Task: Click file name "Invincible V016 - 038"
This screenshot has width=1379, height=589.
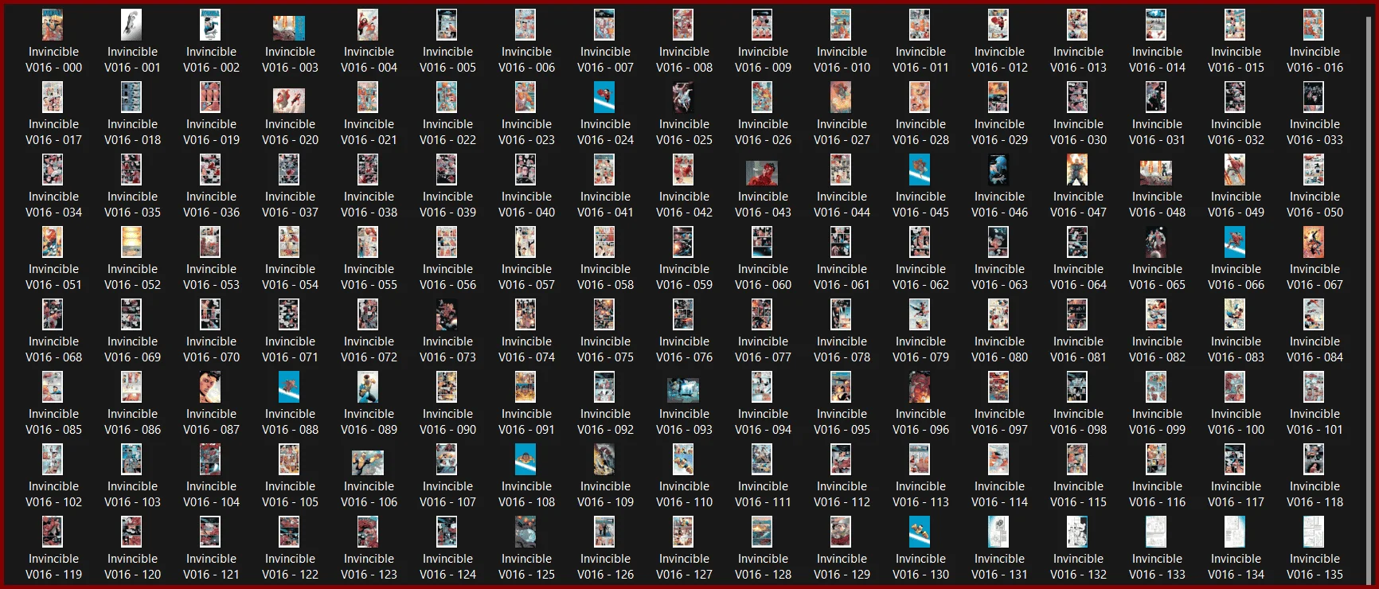Action: (x=369, y=205)
